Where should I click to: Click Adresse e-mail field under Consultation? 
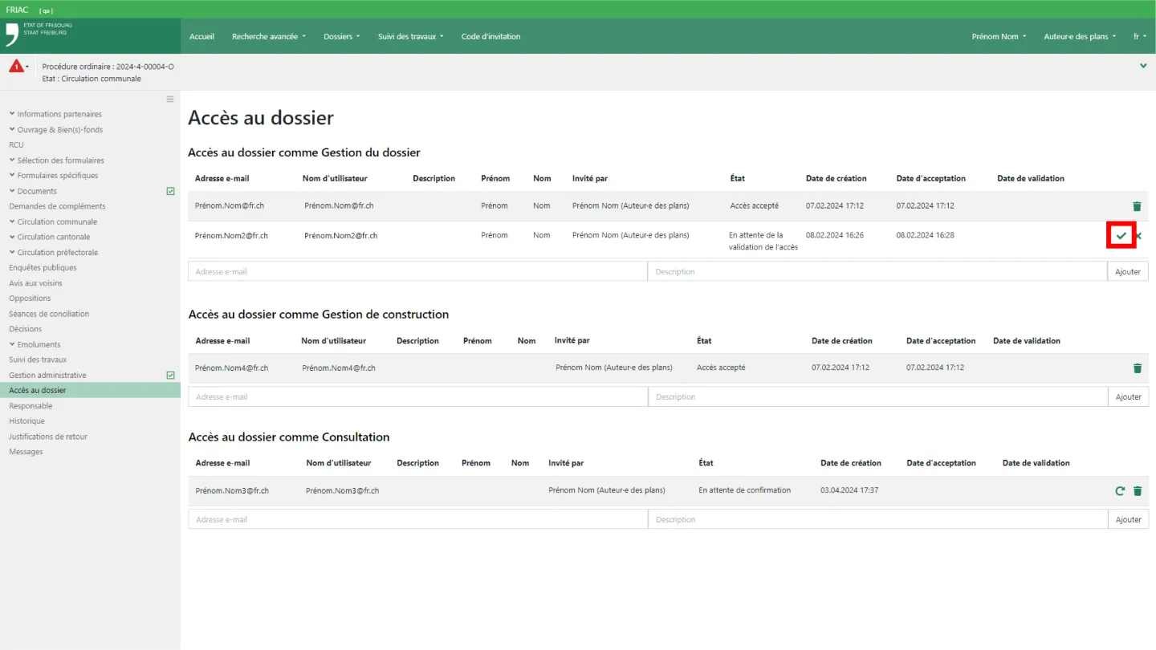pos(417,520)
